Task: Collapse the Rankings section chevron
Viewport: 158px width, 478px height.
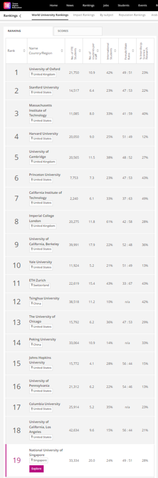Action: [x=20, y=15]
